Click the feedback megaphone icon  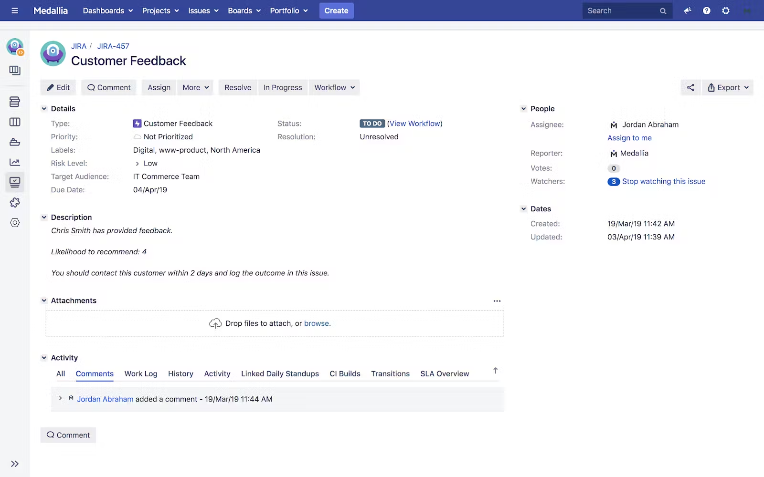tap(688, 10)
